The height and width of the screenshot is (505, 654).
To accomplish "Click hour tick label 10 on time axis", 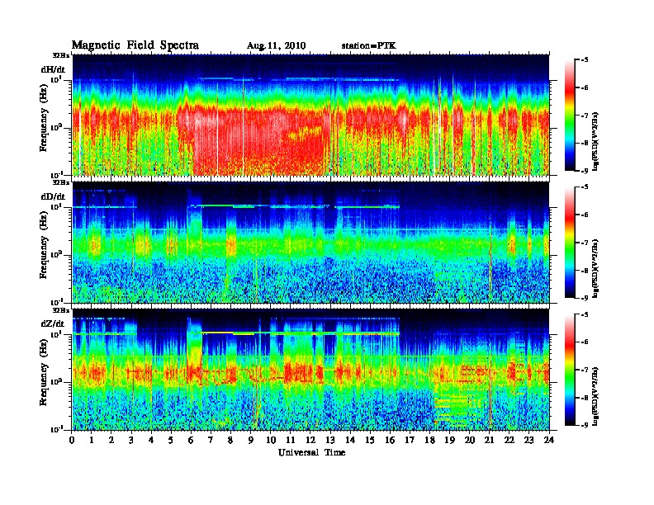I will 271,440.
